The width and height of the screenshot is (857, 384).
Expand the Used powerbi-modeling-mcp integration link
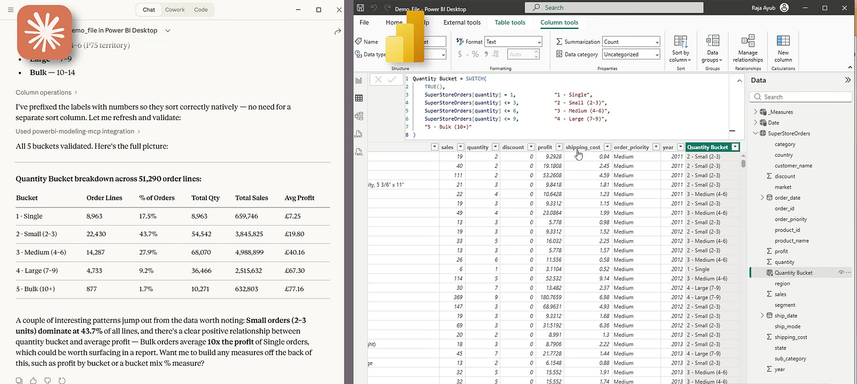click(x=78, y=131)
